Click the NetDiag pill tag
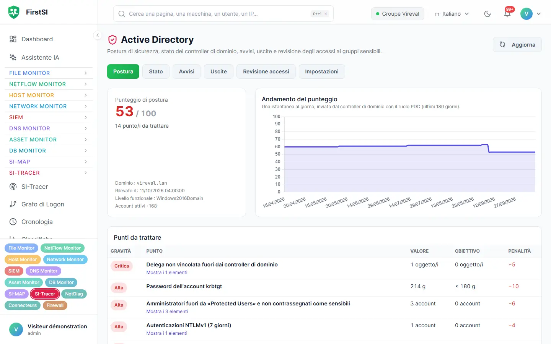This screenshot has height=344, width=551. coord(74,294)
